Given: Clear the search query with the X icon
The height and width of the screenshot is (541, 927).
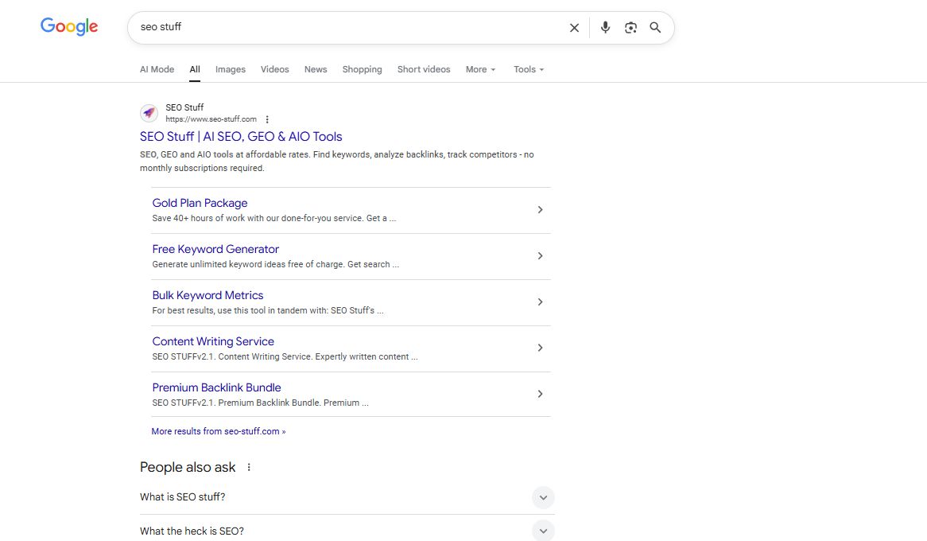Looking at the screenshot, I should 574,27.
